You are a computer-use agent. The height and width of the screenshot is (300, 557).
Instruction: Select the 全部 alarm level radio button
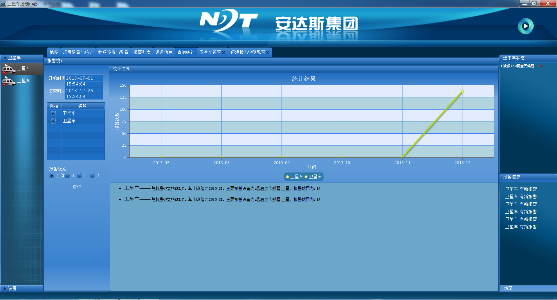52,176
